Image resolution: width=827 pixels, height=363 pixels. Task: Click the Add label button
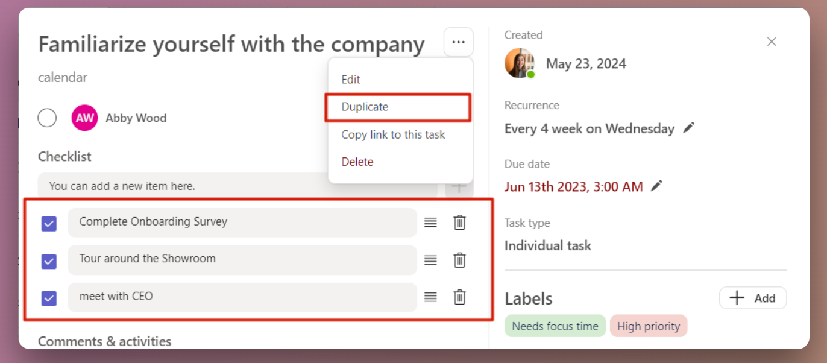[753, 297]
